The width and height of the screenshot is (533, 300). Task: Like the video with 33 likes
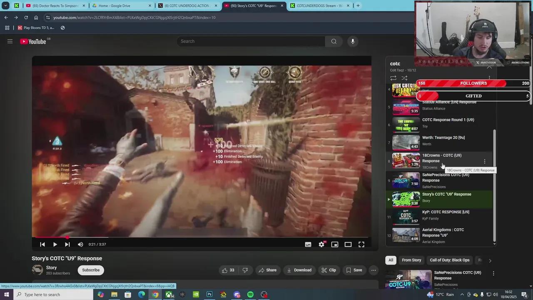click(x=228, y=270)
